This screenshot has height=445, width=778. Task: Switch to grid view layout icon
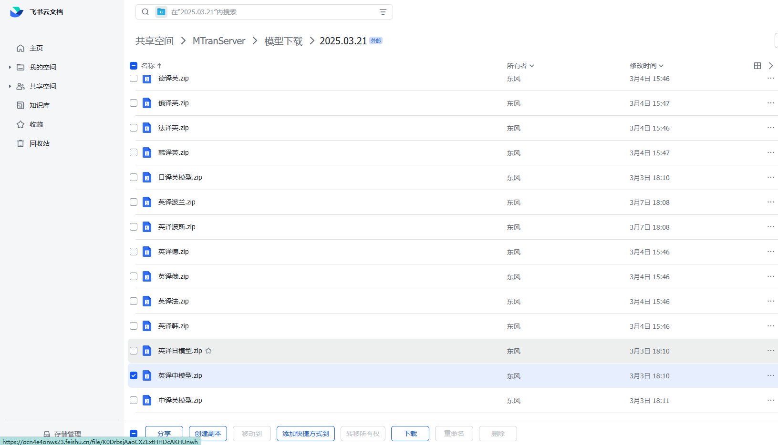click(757, 66)
